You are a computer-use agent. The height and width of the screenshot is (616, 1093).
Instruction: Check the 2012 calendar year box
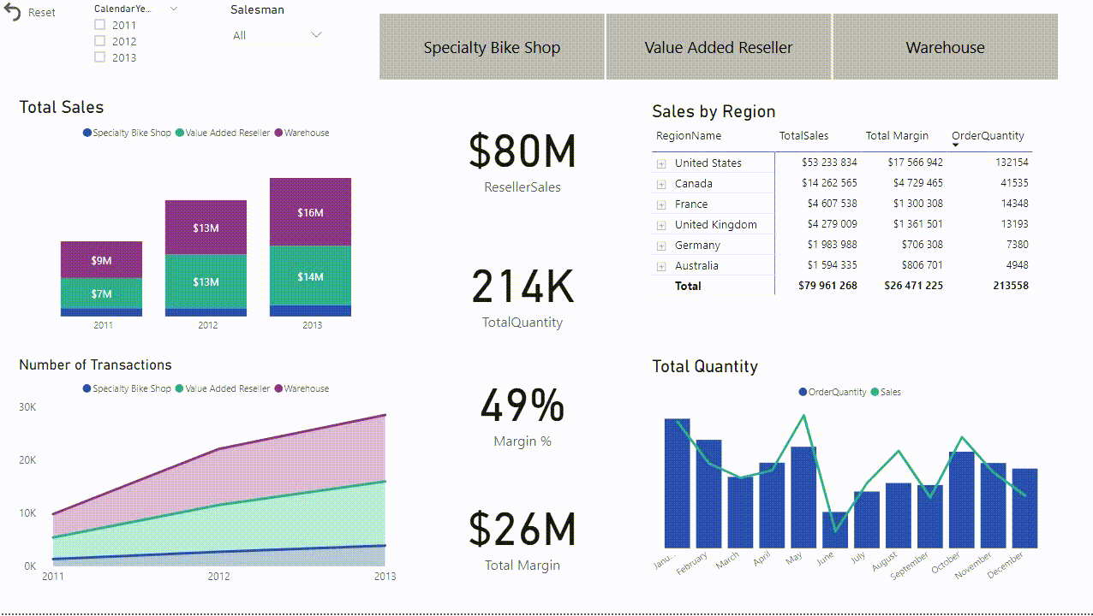100,40
